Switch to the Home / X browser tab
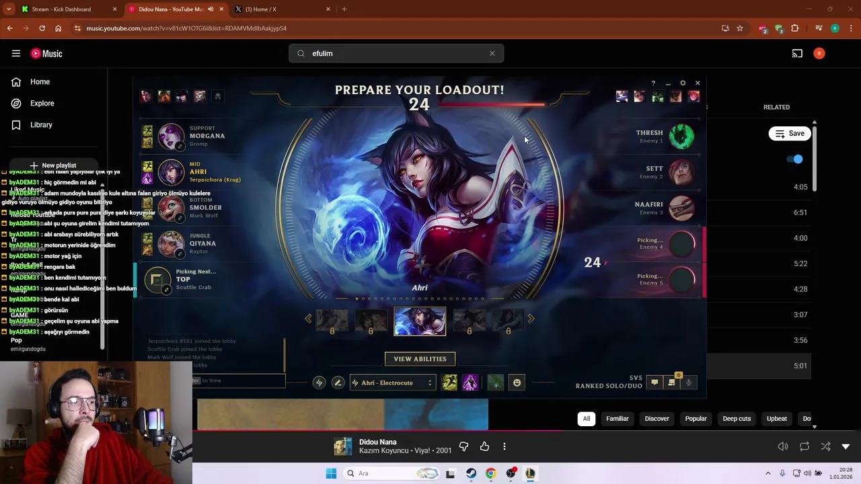 tap(281, 9)
